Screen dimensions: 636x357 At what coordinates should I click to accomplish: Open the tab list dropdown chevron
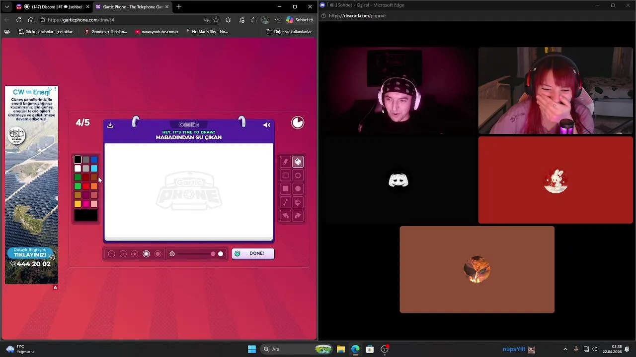(x=6, y=7)
